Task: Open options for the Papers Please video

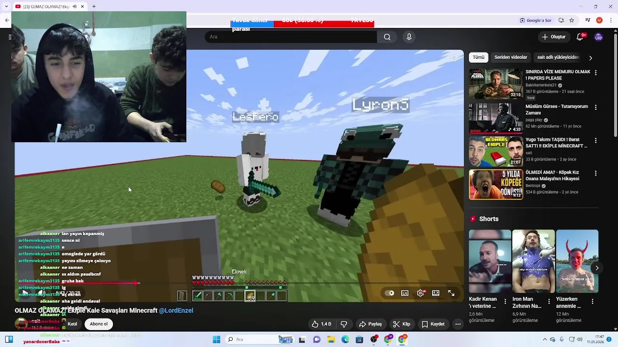Action: (595, 73)
